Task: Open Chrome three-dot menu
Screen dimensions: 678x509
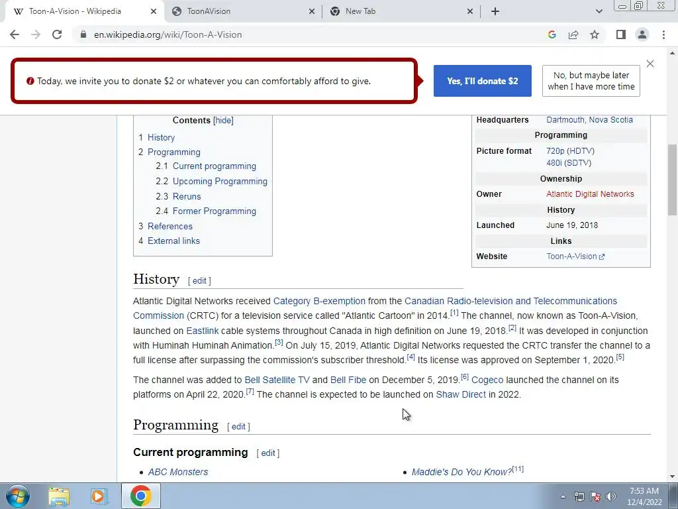Action: click(663, 34)
